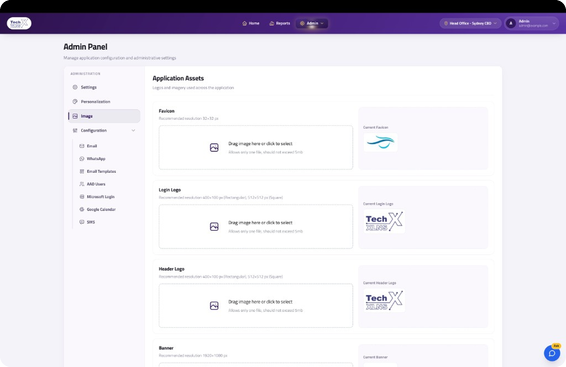Open the Head Office - Sydney CBD dropdown
The height and width of the screenshot is (367, 566).
[x=470, y=23]
